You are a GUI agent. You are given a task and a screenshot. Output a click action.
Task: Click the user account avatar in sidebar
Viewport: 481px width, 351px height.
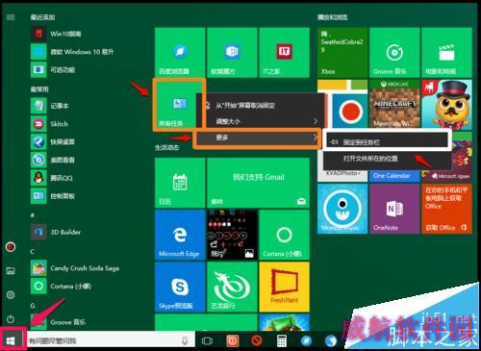pos(11,247)
